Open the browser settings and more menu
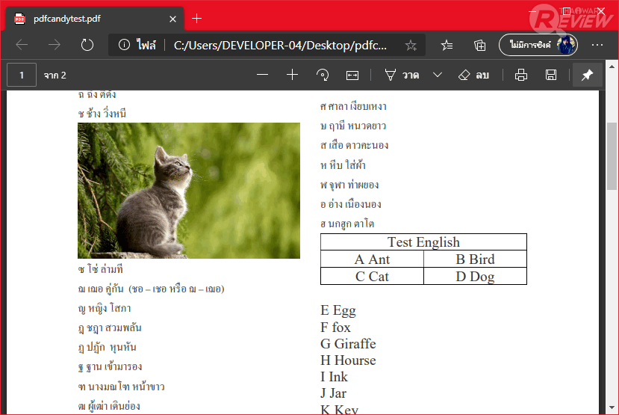The width and height of the screenshot is (619, 415). coord(597,45)
